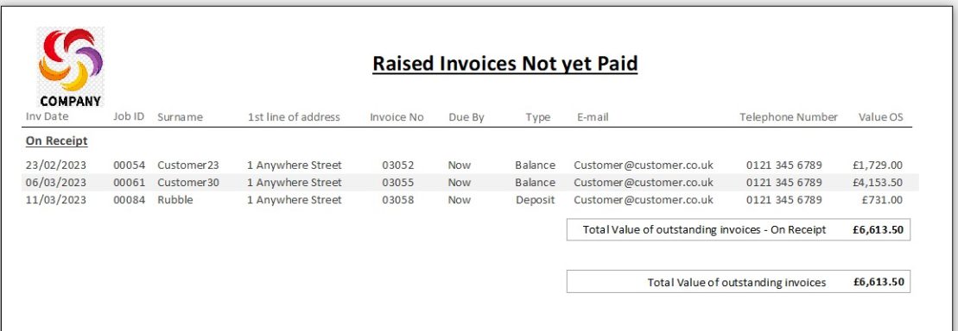Select outstanding value £4,153.50
Screen dimensions: 958x331
[x=878, y=182]
